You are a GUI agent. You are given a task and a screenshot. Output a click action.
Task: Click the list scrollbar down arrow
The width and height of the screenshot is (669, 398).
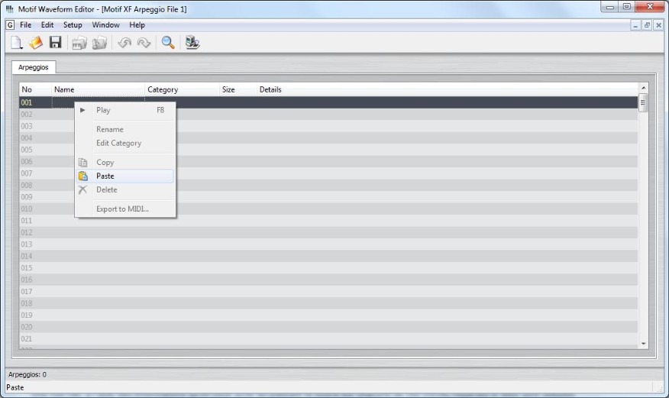[x=643, y=344]
